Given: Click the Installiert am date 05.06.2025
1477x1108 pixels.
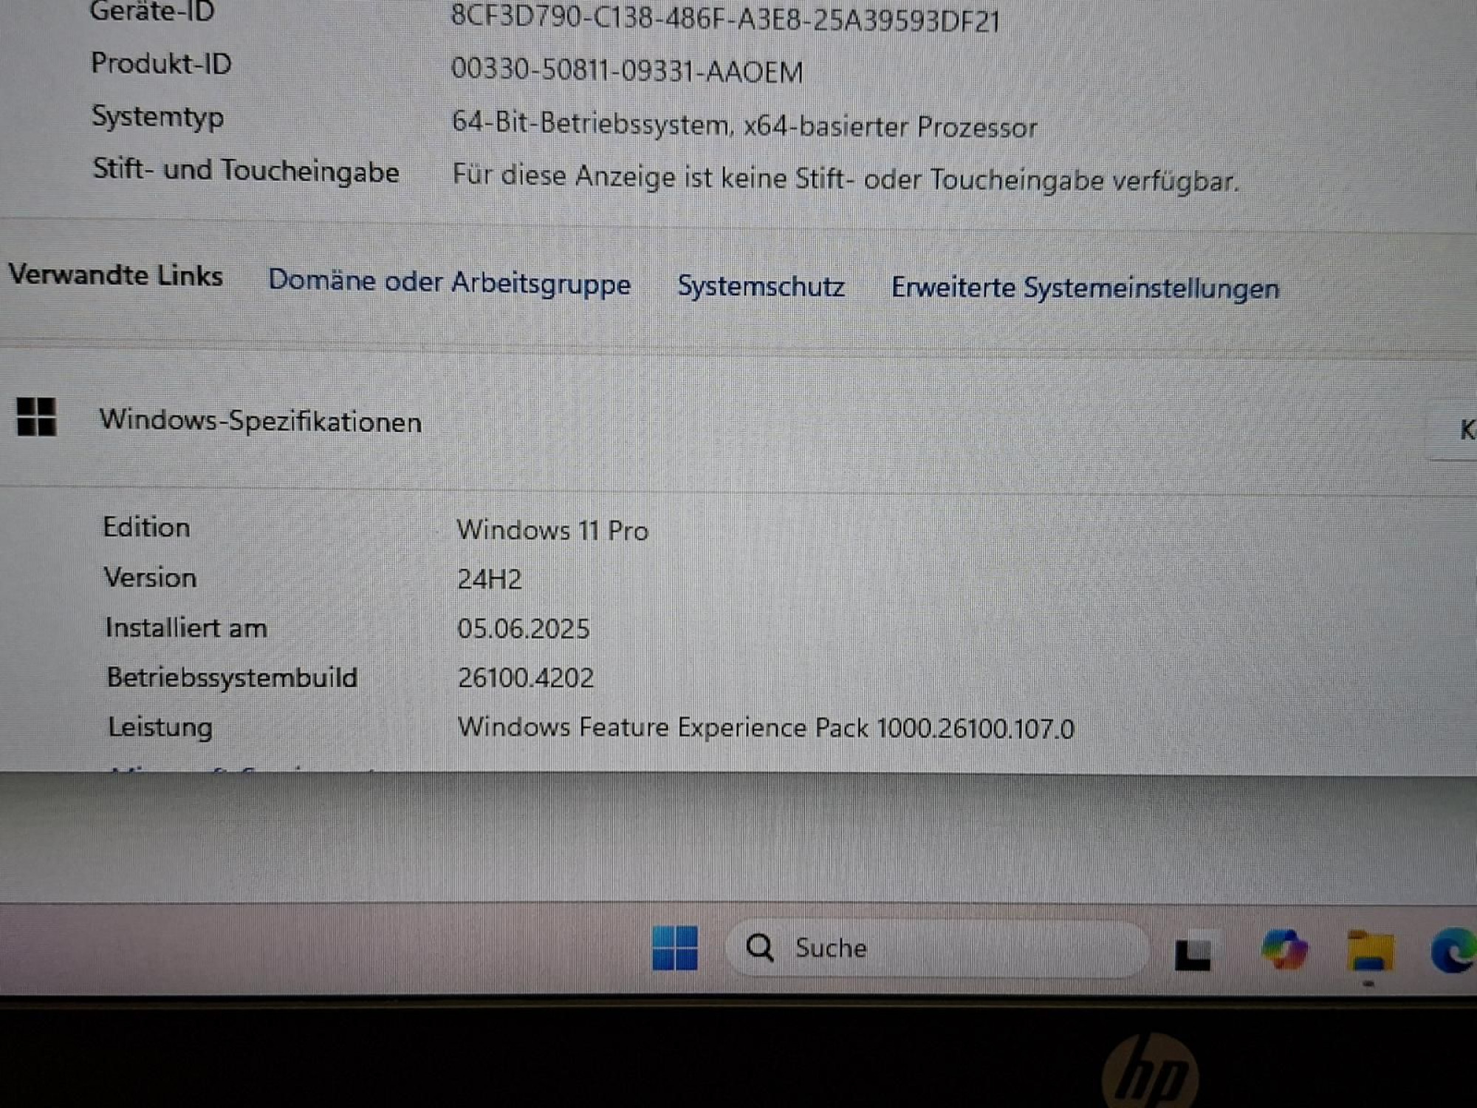Looking at the screenshot, I should pos(524,629).
